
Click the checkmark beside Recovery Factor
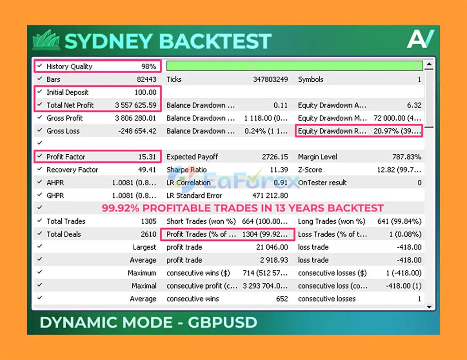pos(40,169)
